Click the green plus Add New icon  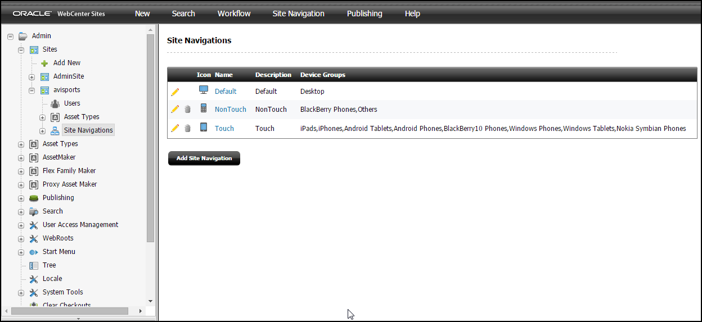(44, 64)
